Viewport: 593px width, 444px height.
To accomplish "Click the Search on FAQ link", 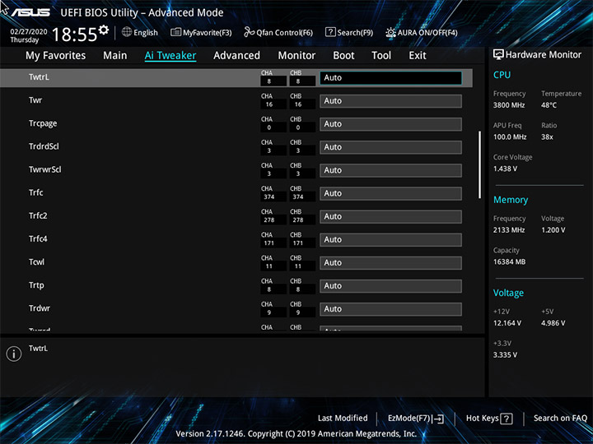I will point(560,418).
